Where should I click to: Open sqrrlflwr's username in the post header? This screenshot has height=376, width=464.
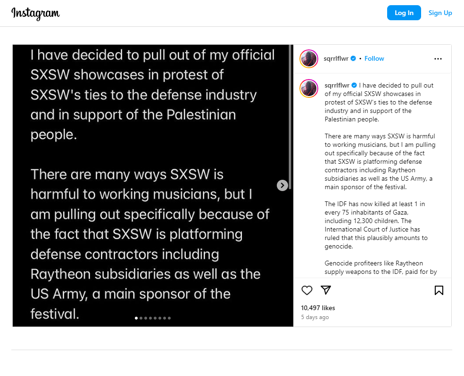point(335,58)
